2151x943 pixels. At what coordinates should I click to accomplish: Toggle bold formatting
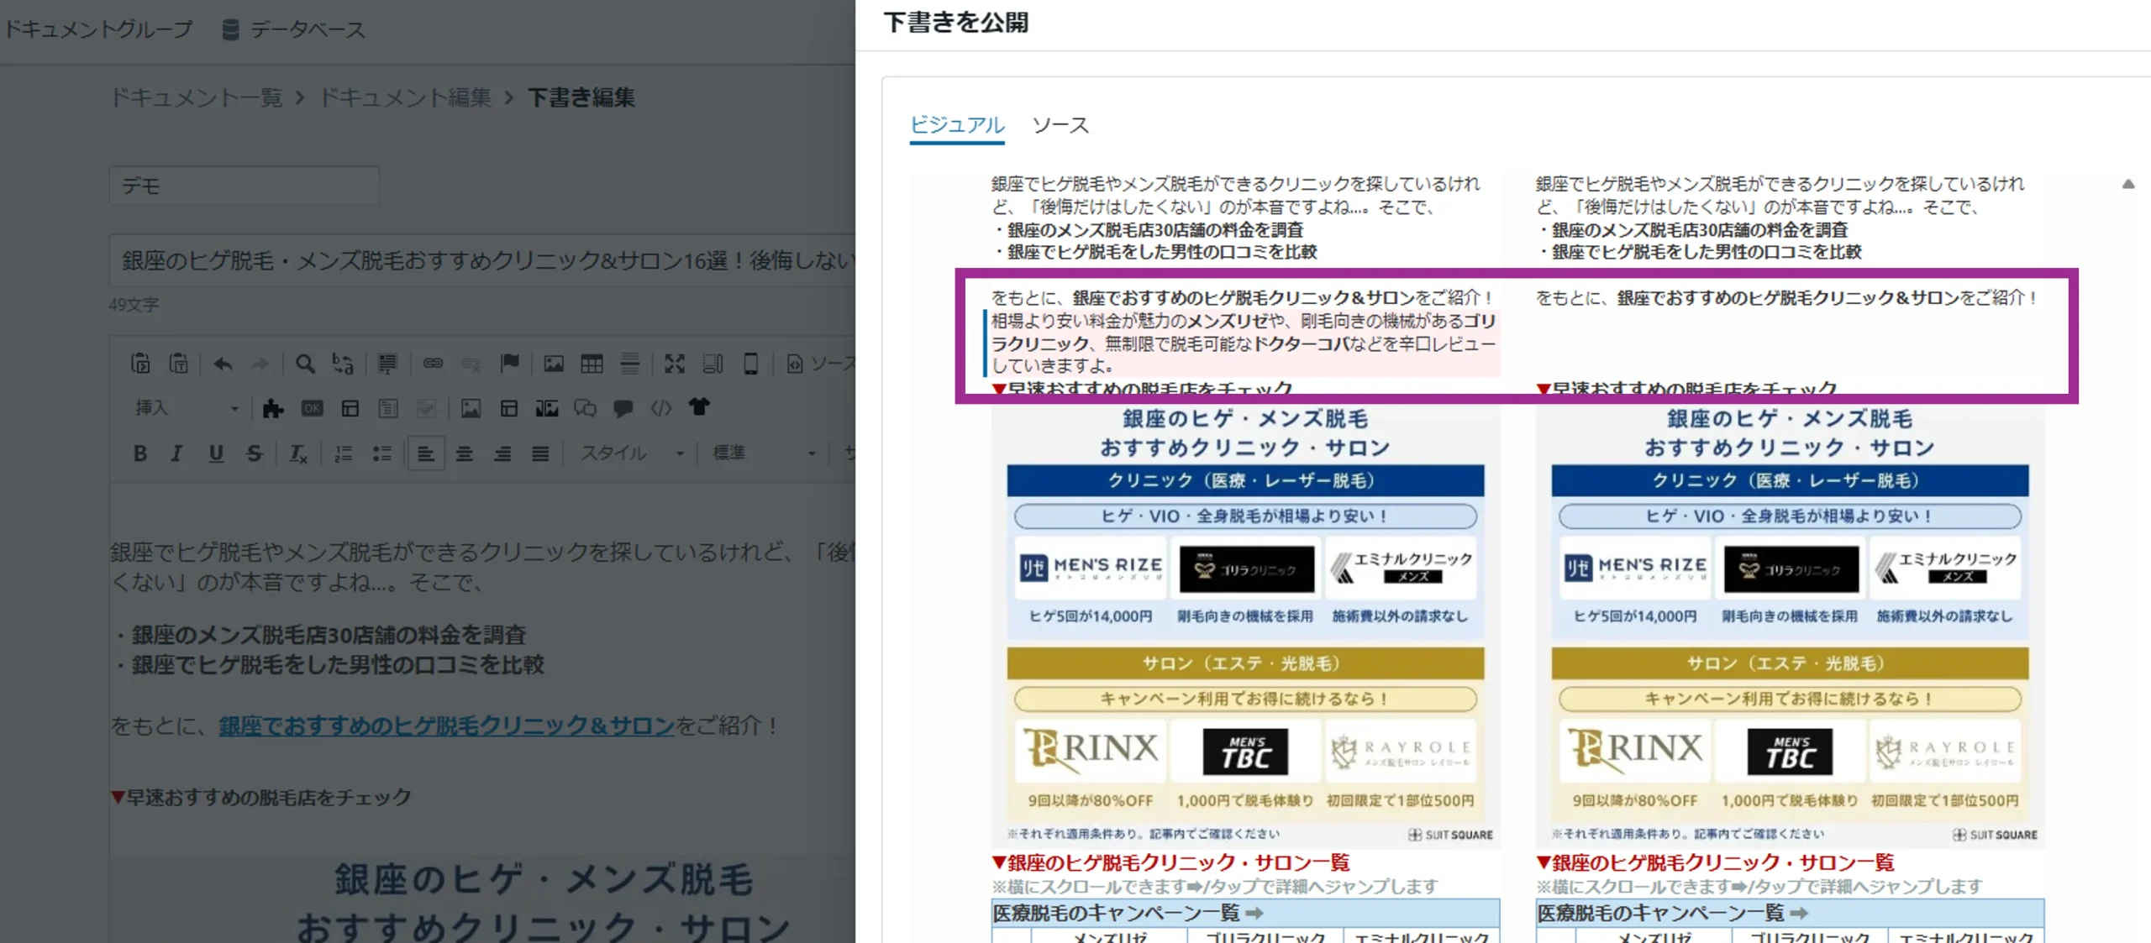[140, 453]
